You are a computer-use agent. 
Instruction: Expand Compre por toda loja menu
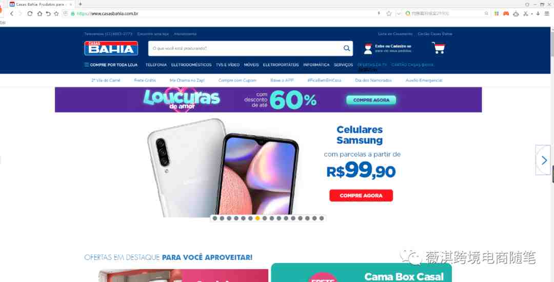pos(111,65)
